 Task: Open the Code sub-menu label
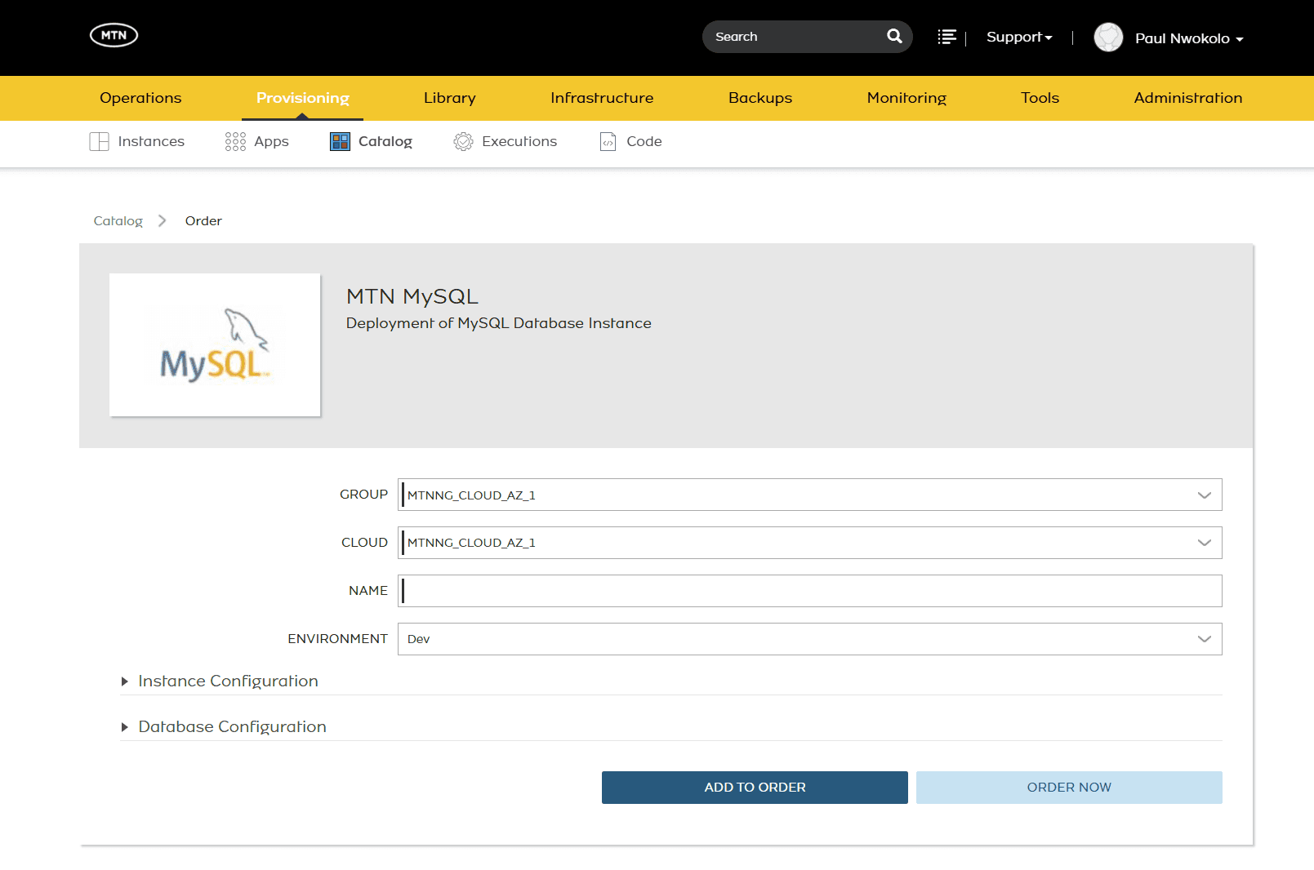[644, 141]
